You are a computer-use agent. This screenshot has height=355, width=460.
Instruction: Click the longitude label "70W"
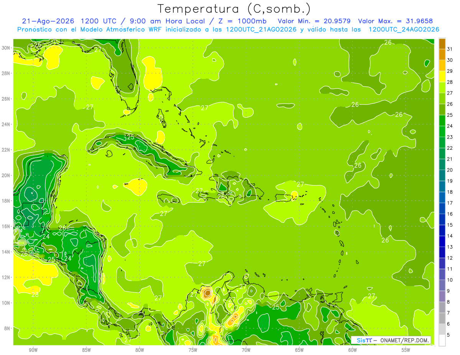[x=246, y=350]
